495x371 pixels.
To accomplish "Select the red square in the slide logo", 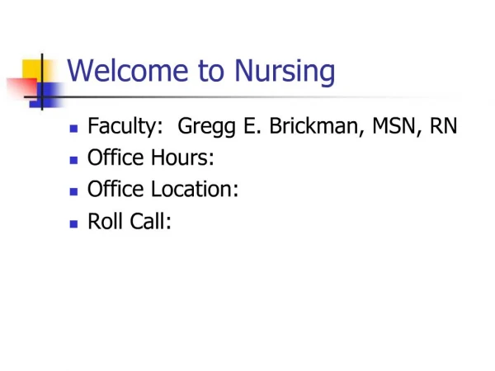I will click(22, 87).
